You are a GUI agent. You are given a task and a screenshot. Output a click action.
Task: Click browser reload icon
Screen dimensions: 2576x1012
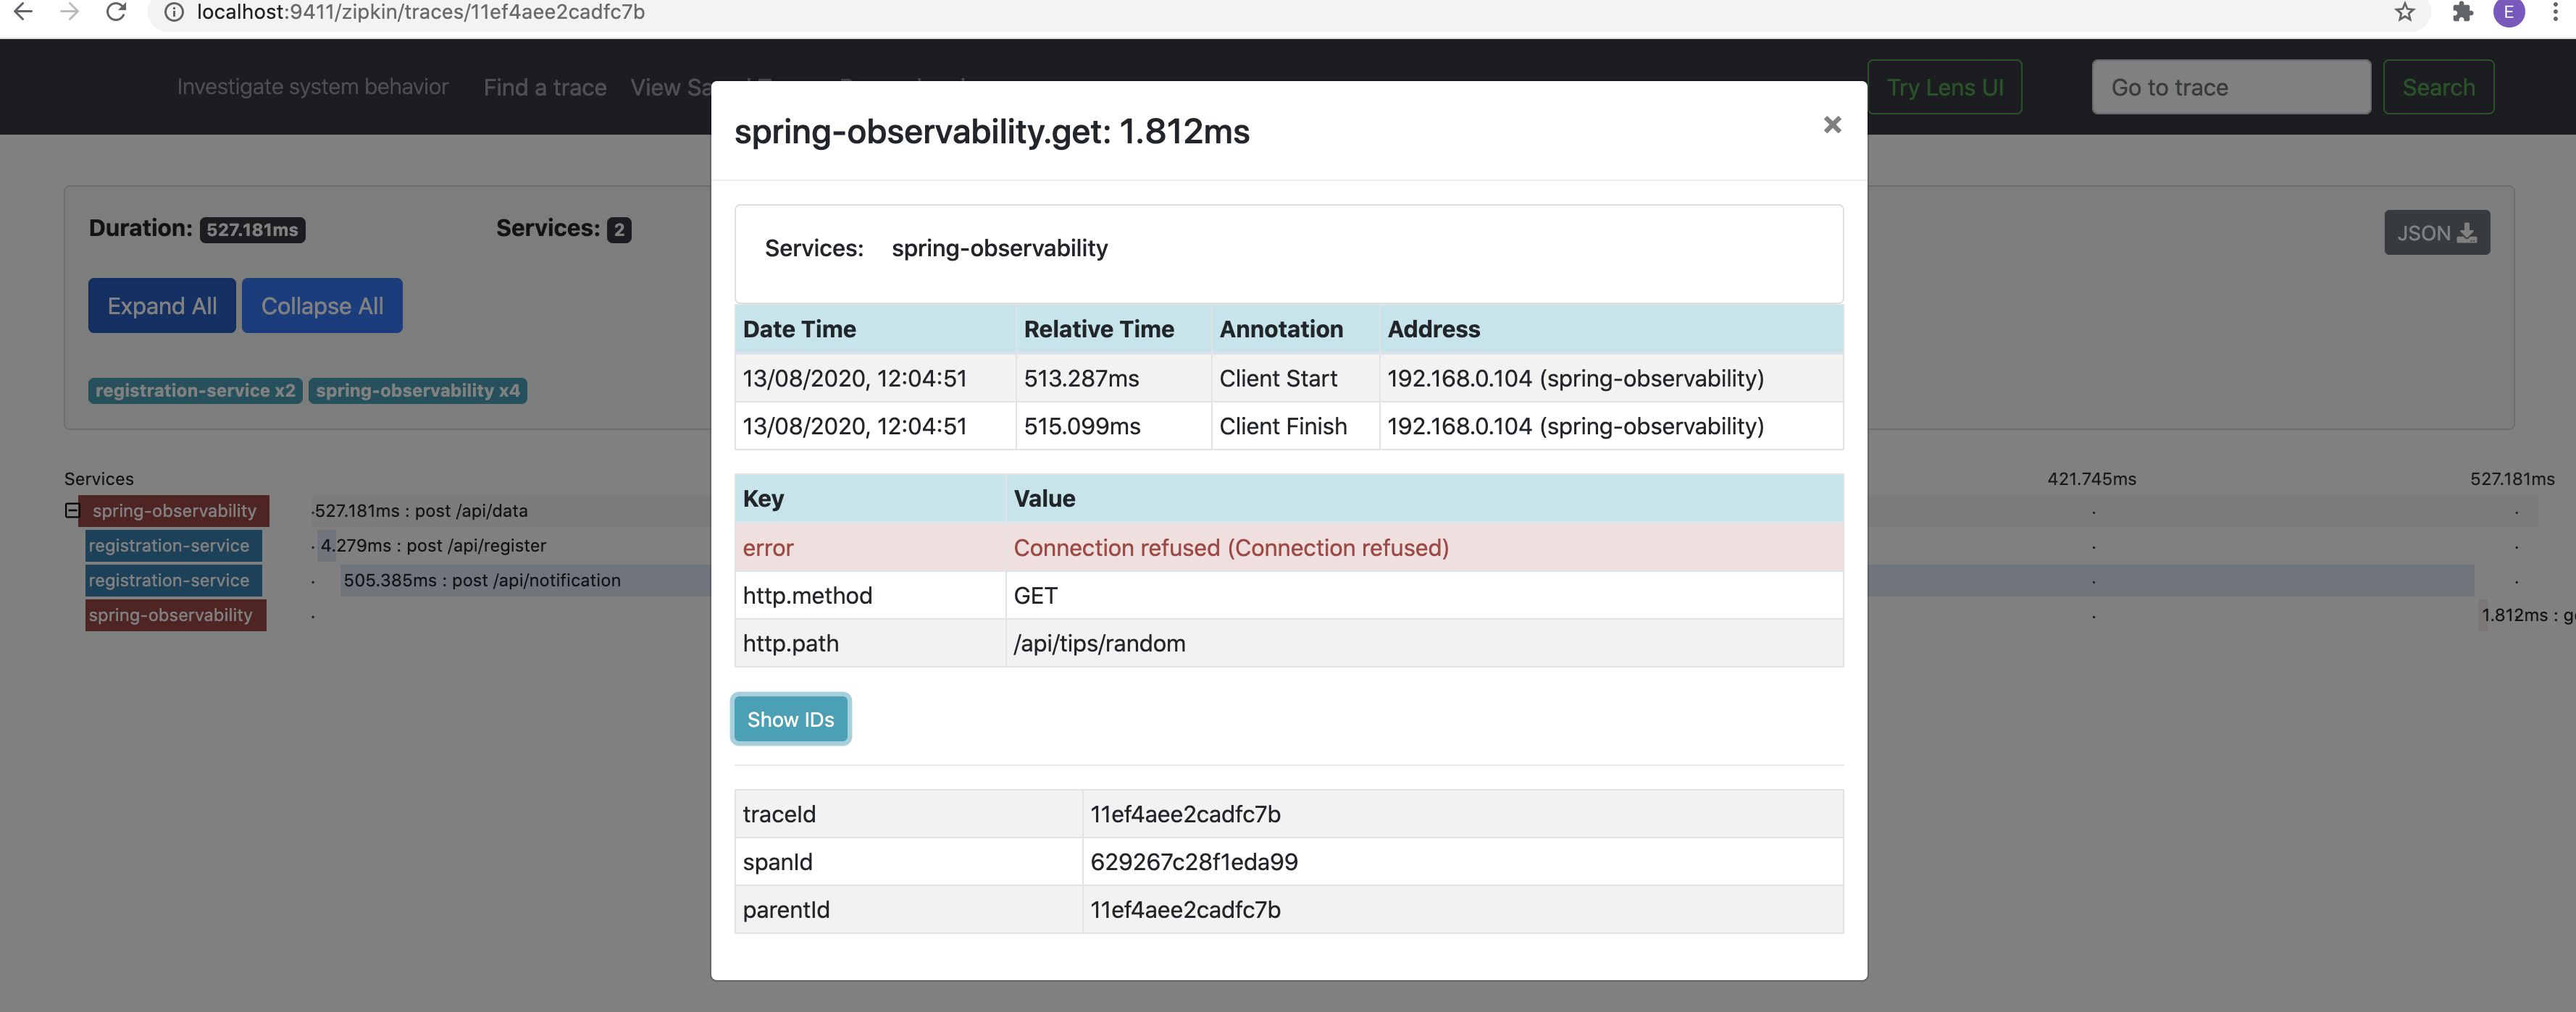(116, 12)
